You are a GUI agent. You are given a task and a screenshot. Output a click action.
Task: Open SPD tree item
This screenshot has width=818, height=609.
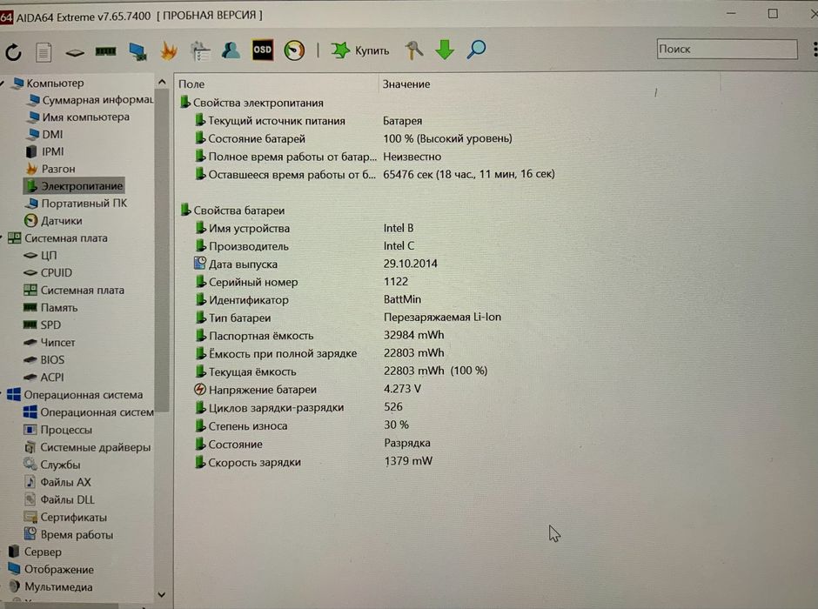point(43,325)
